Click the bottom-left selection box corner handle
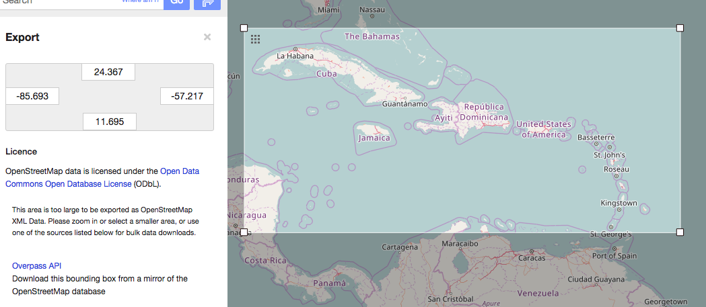The image size is (706, 307). click(244, 232)
